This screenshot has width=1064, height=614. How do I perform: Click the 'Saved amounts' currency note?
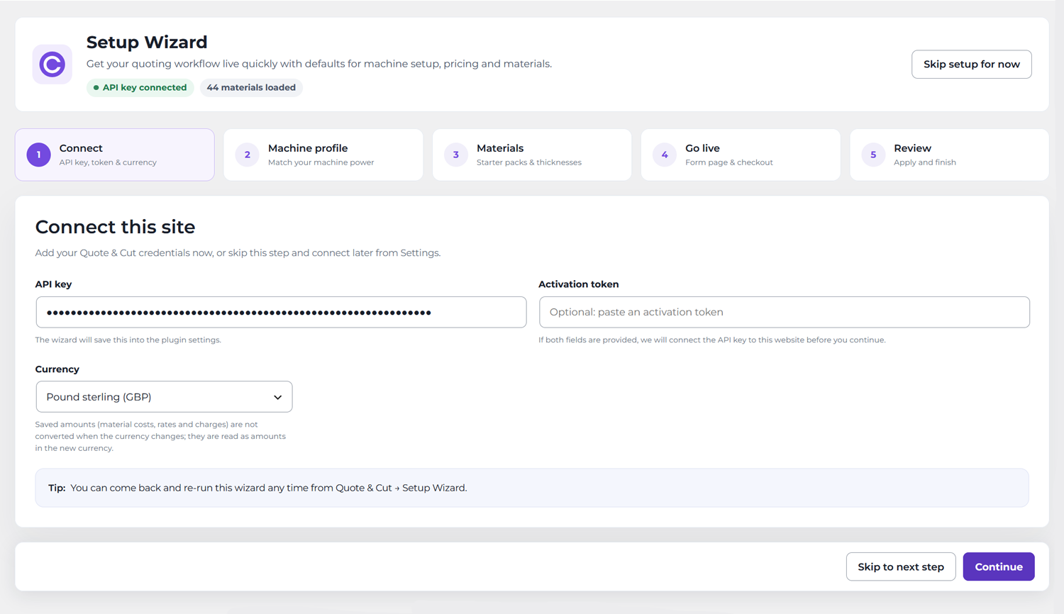pos(161,436)
